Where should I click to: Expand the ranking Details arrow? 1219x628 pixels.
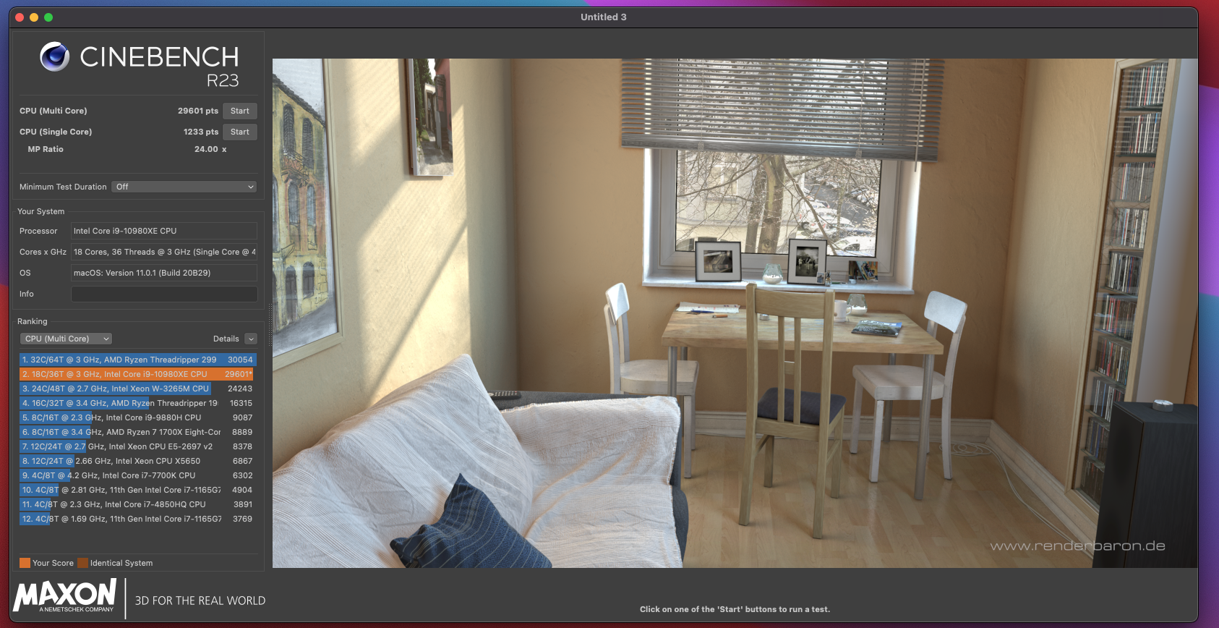[251, 339]
